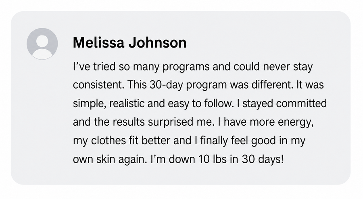Screen dimensions: 363x199
Task: Click the phrase "own skin again."
Action: point(110,159)
